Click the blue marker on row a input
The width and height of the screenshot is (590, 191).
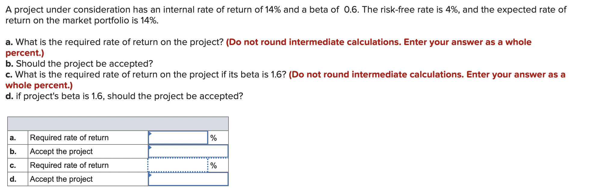point(150,133)
